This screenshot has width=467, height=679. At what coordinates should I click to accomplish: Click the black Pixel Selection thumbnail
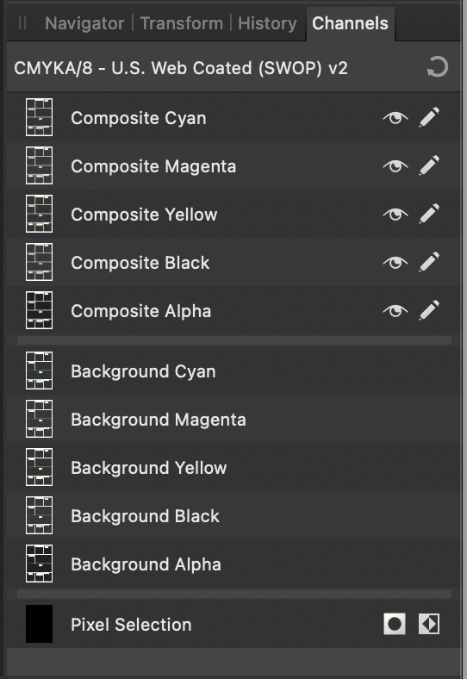(x=39, y=624)
